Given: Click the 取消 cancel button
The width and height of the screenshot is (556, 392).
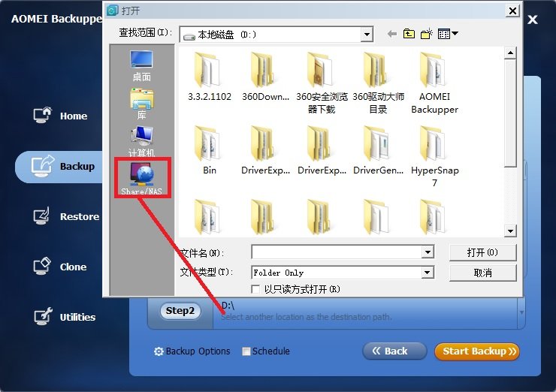Looking at the screenshot, I should 482,273.
